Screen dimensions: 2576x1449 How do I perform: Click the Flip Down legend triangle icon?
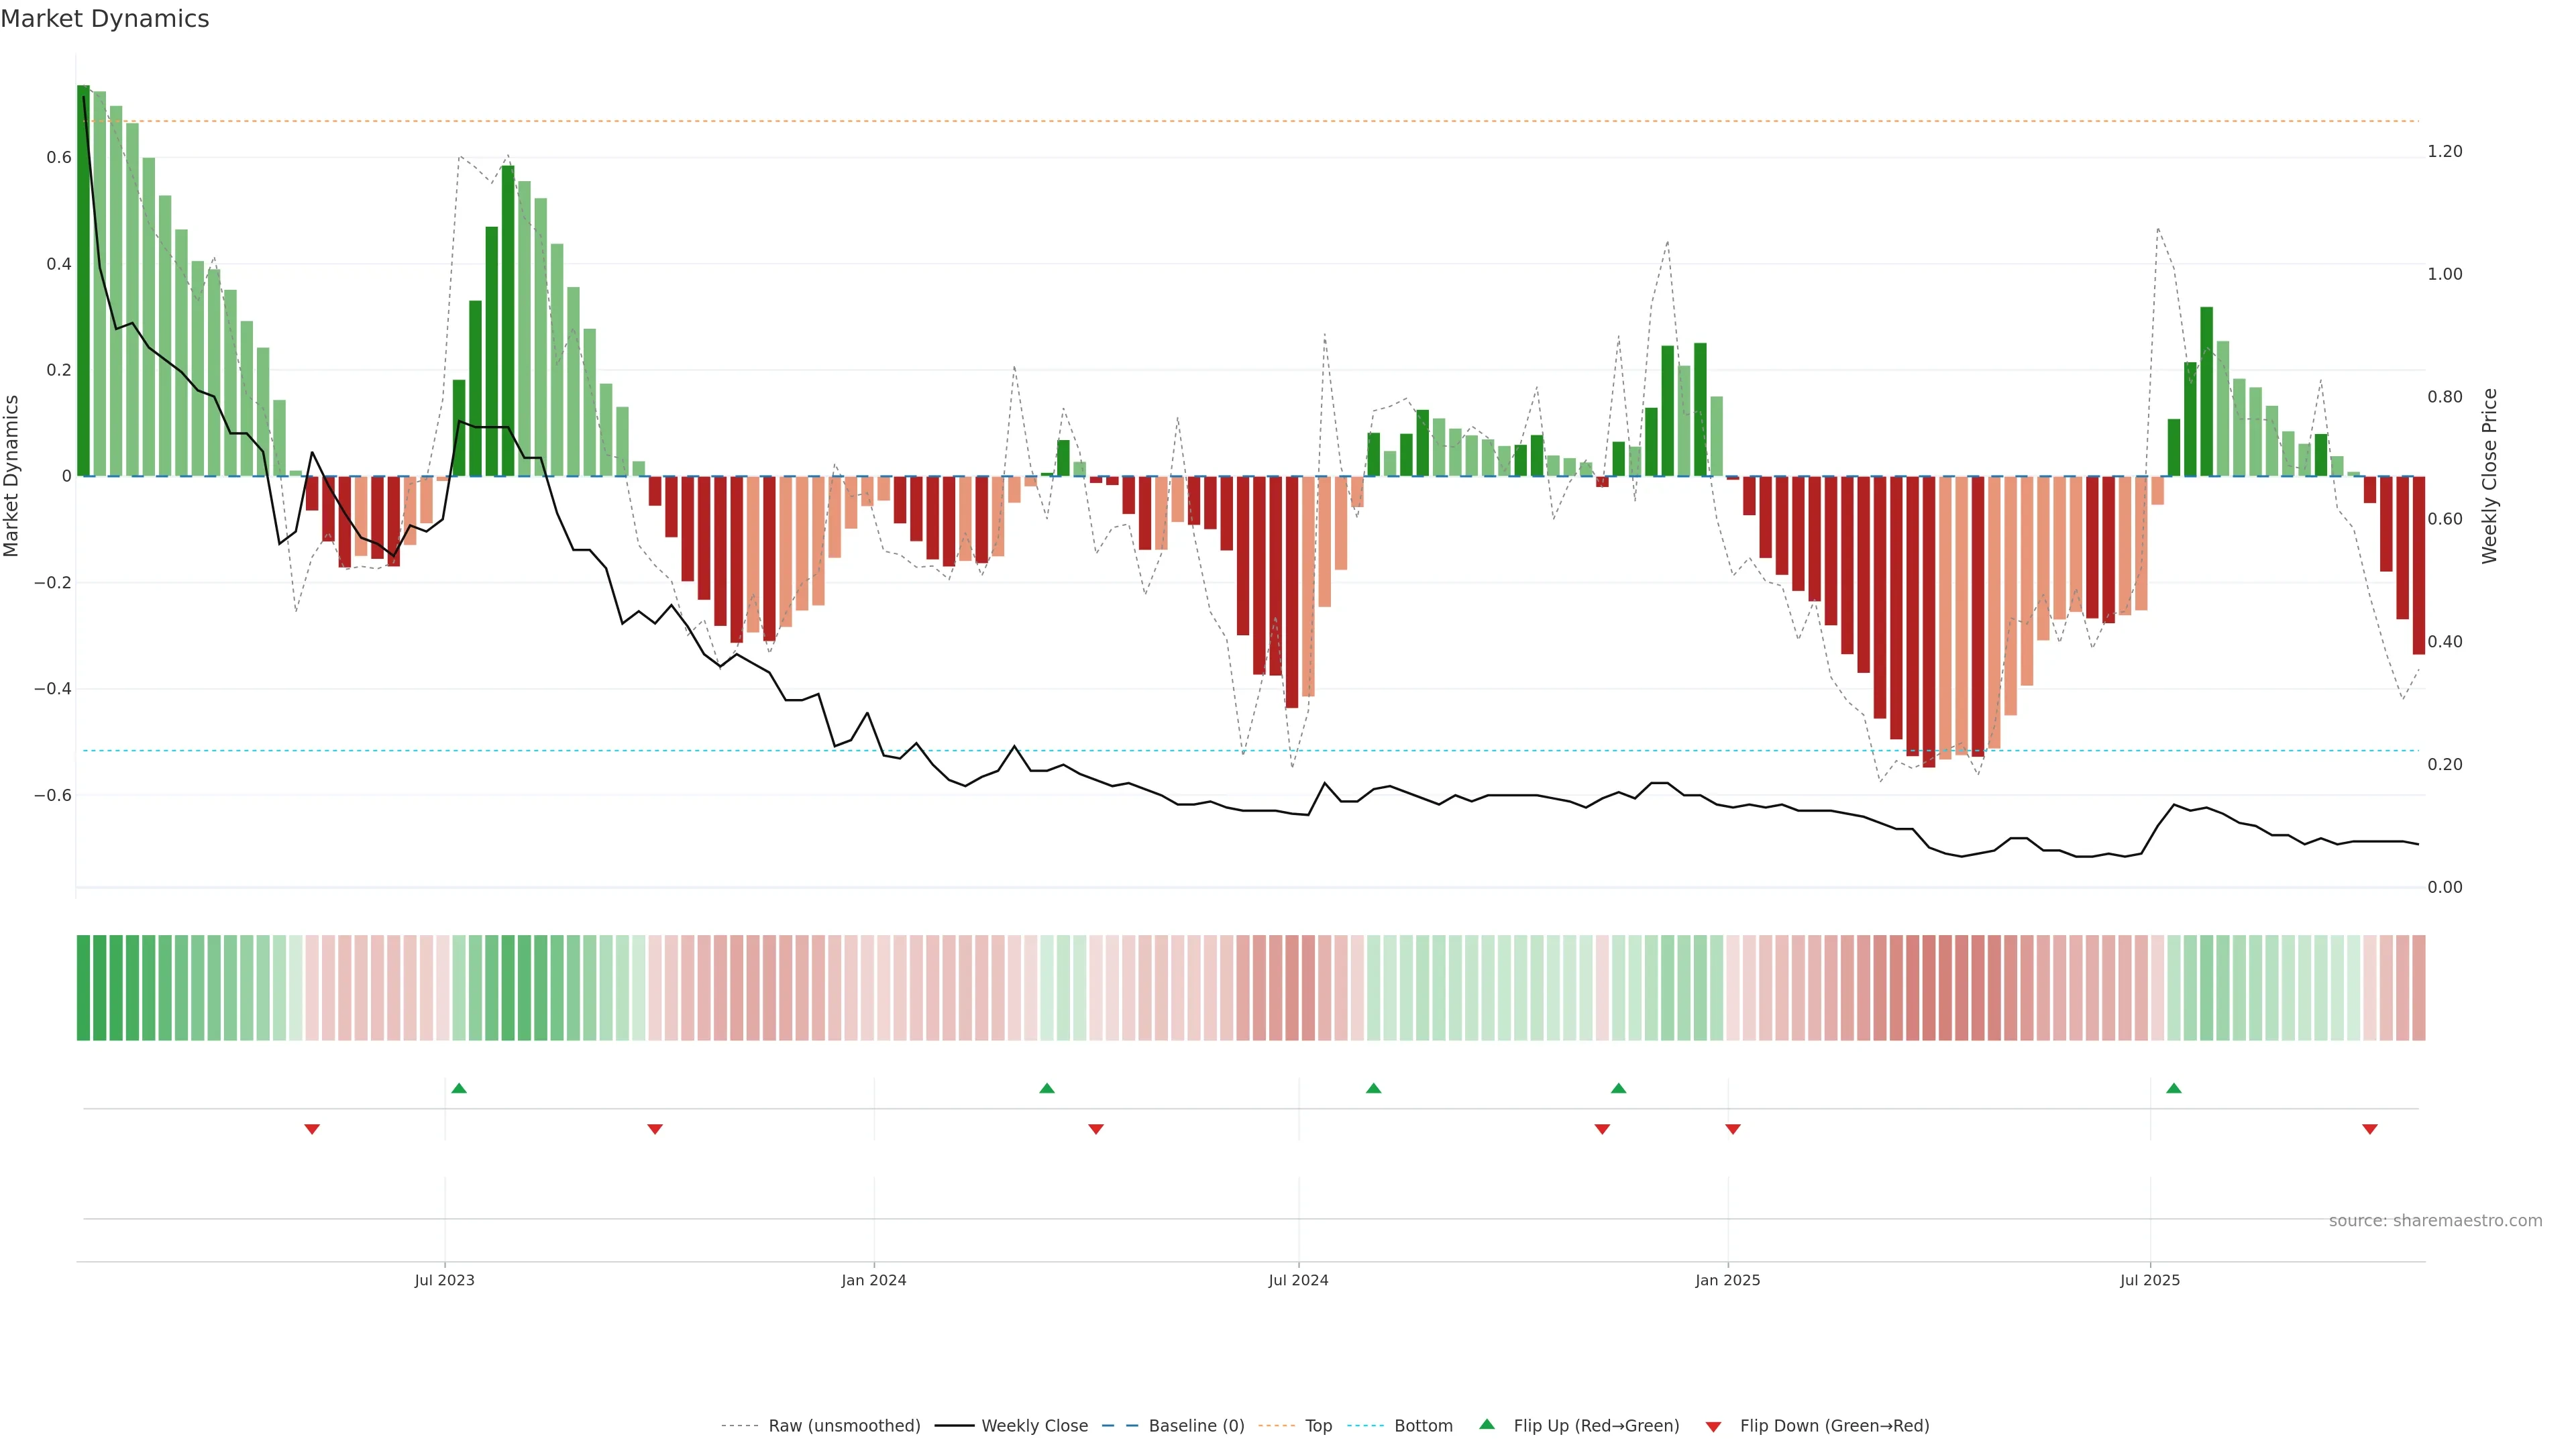point(1713,1426)
